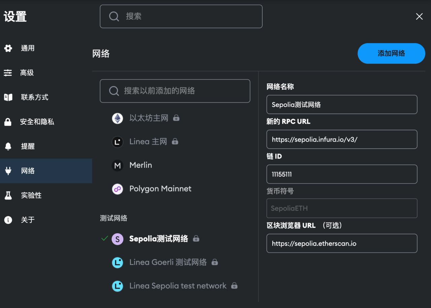Click the Security and Privacy padlock icon

click(8, 122)
